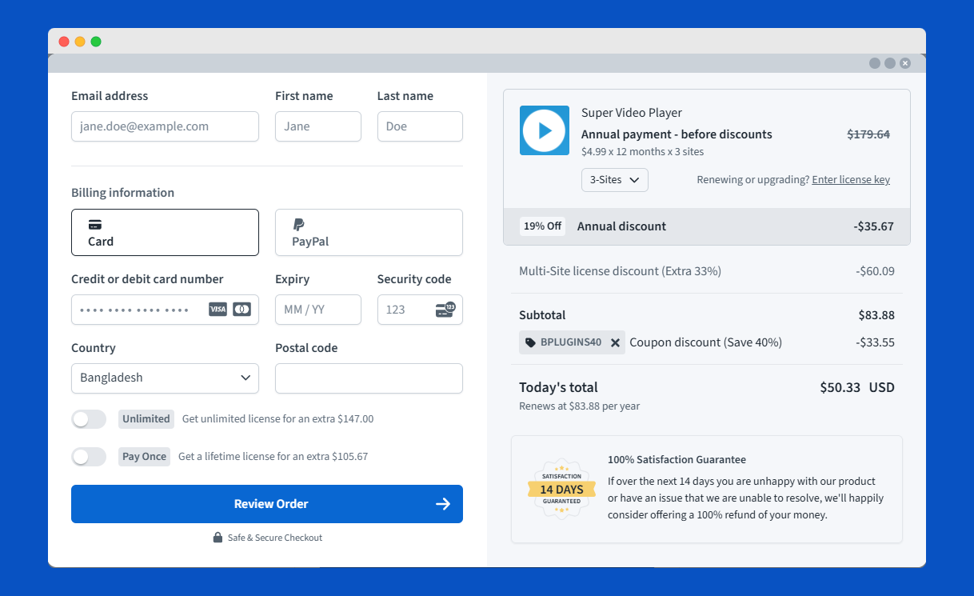Click the email address input field
974x596 pixels.
tap(165, 126)
